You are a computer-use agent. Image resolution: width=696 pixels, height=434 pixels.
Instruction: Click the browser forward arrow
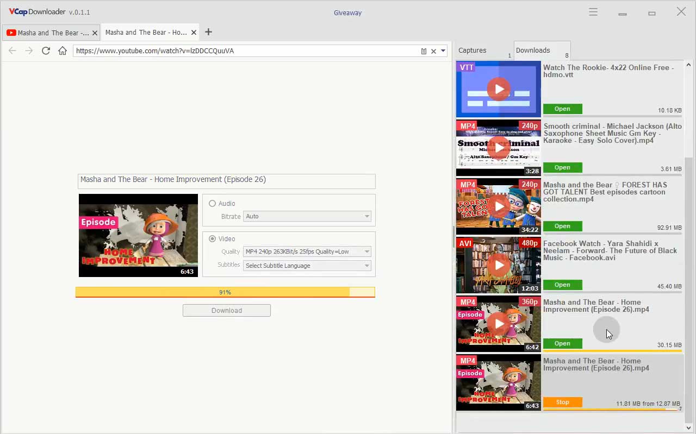pos(29,51)
